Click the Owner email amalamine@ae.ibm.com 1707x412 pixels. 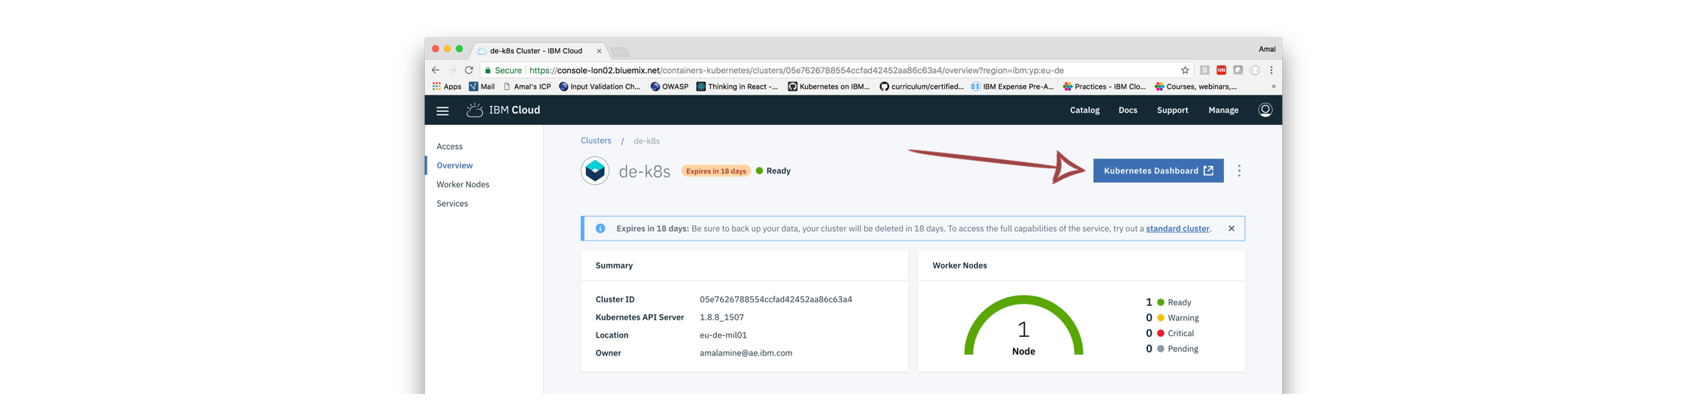click(746, 353)
